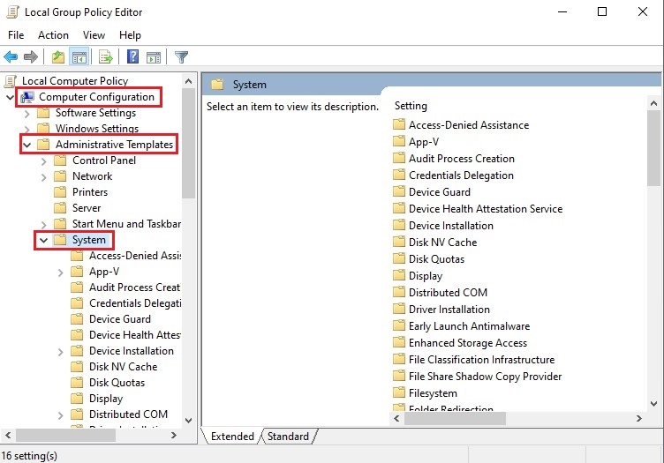664x463 pixels.
Task: Open the Action menu
Action: [53, 35]
